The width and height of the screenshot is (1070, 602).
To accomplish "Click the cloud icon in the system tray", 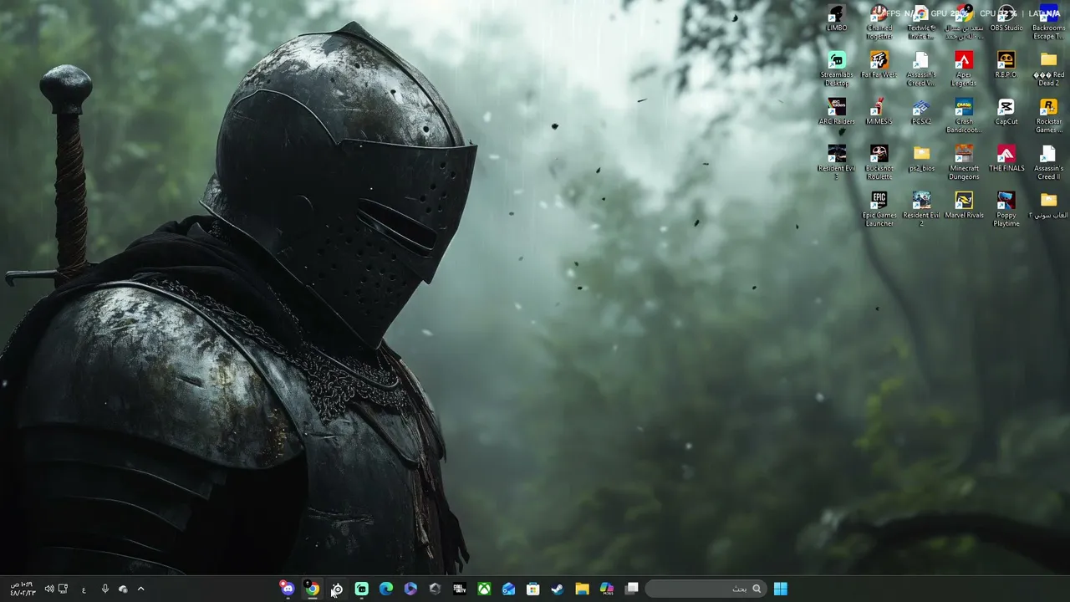I will (x=123, y=589).
